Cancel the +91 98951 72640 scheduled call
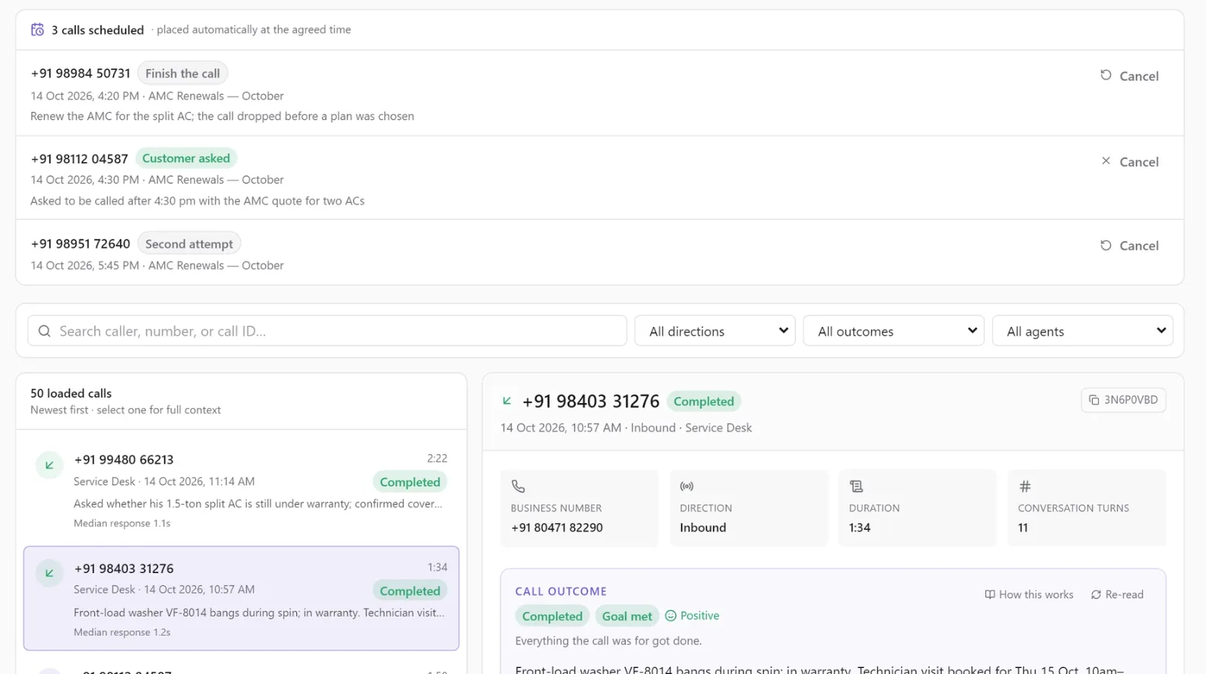Screen dimensions: 1206x674 [1129, 245]
